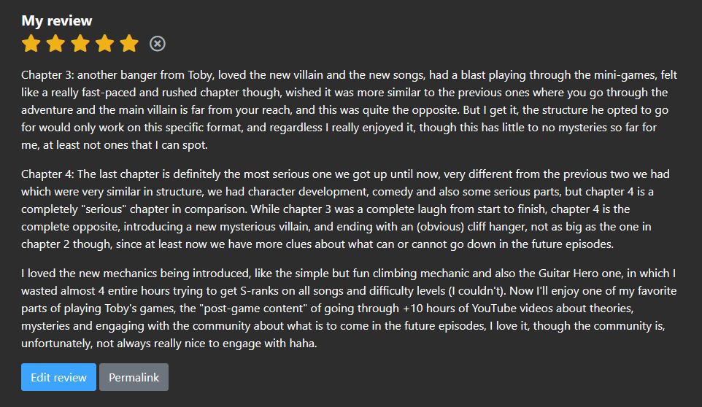This screenshot has height=407, width=702.
Task: Set rating to one star
Action: [x=31, y=43]
